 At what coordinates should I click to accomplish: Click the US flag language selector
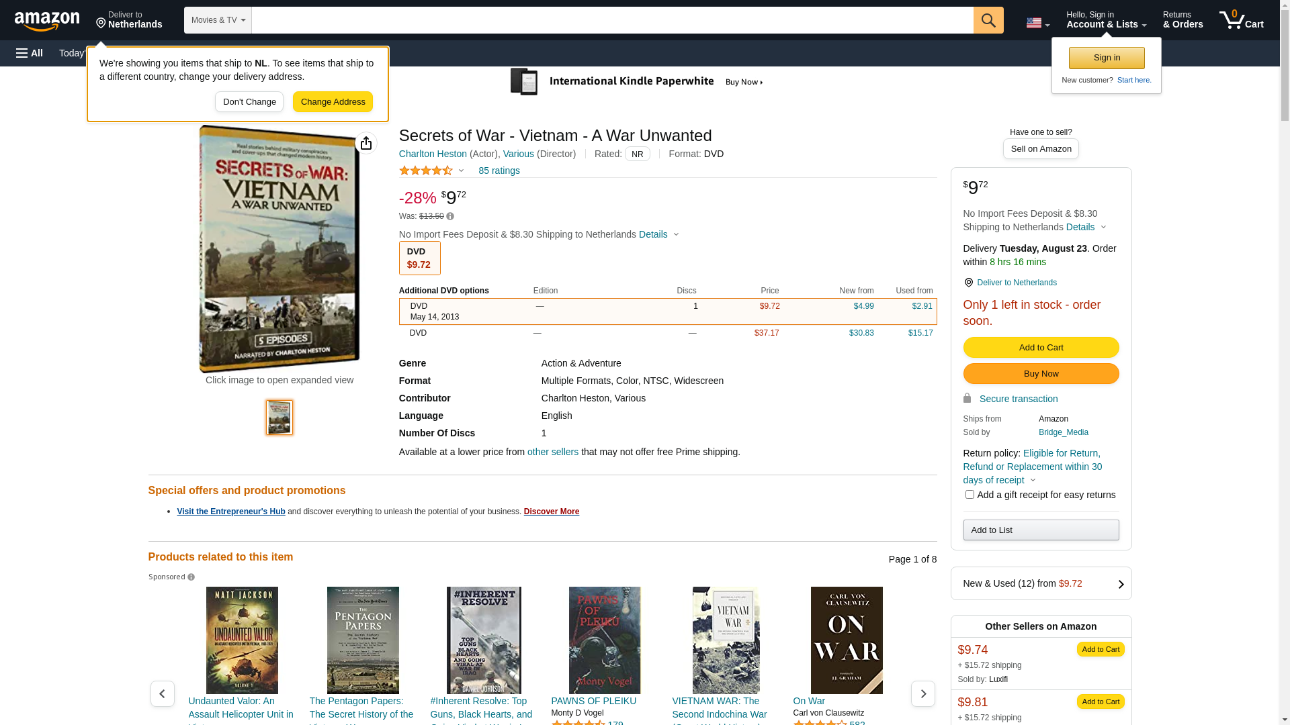click(1037, 23)
